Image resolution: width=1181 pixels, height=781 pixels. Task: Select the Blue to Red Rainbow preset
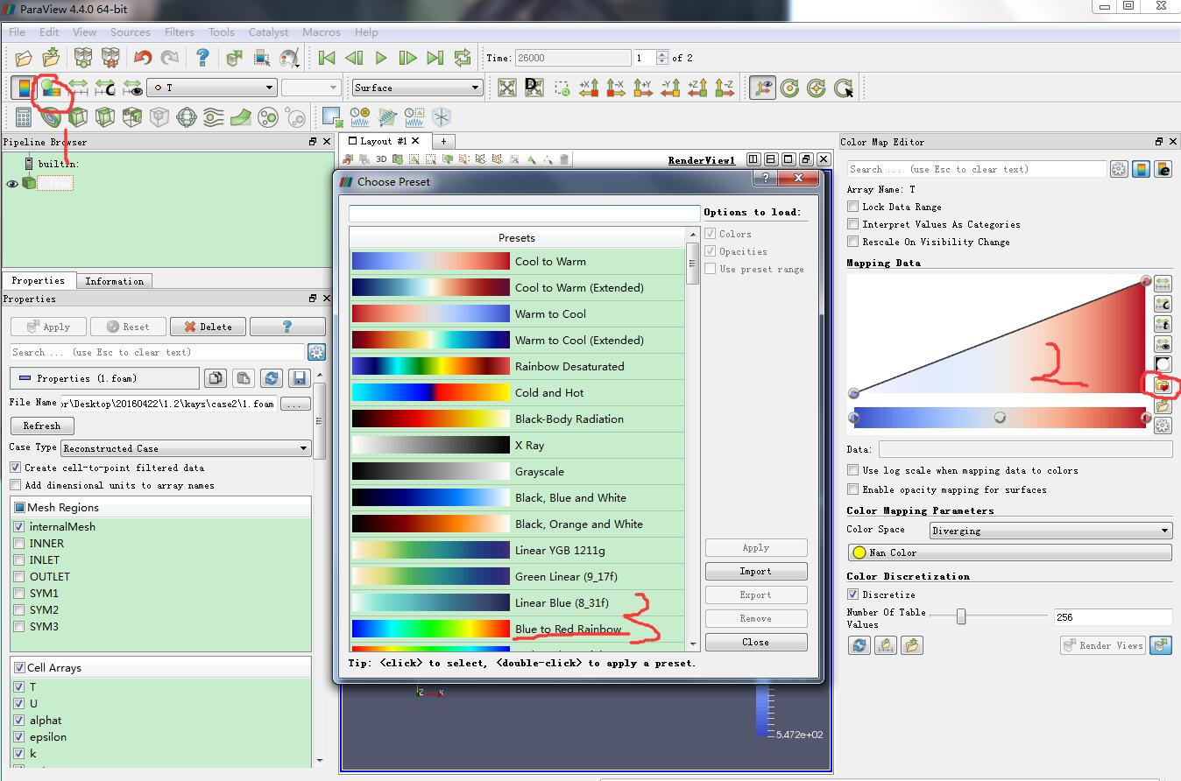517,629
